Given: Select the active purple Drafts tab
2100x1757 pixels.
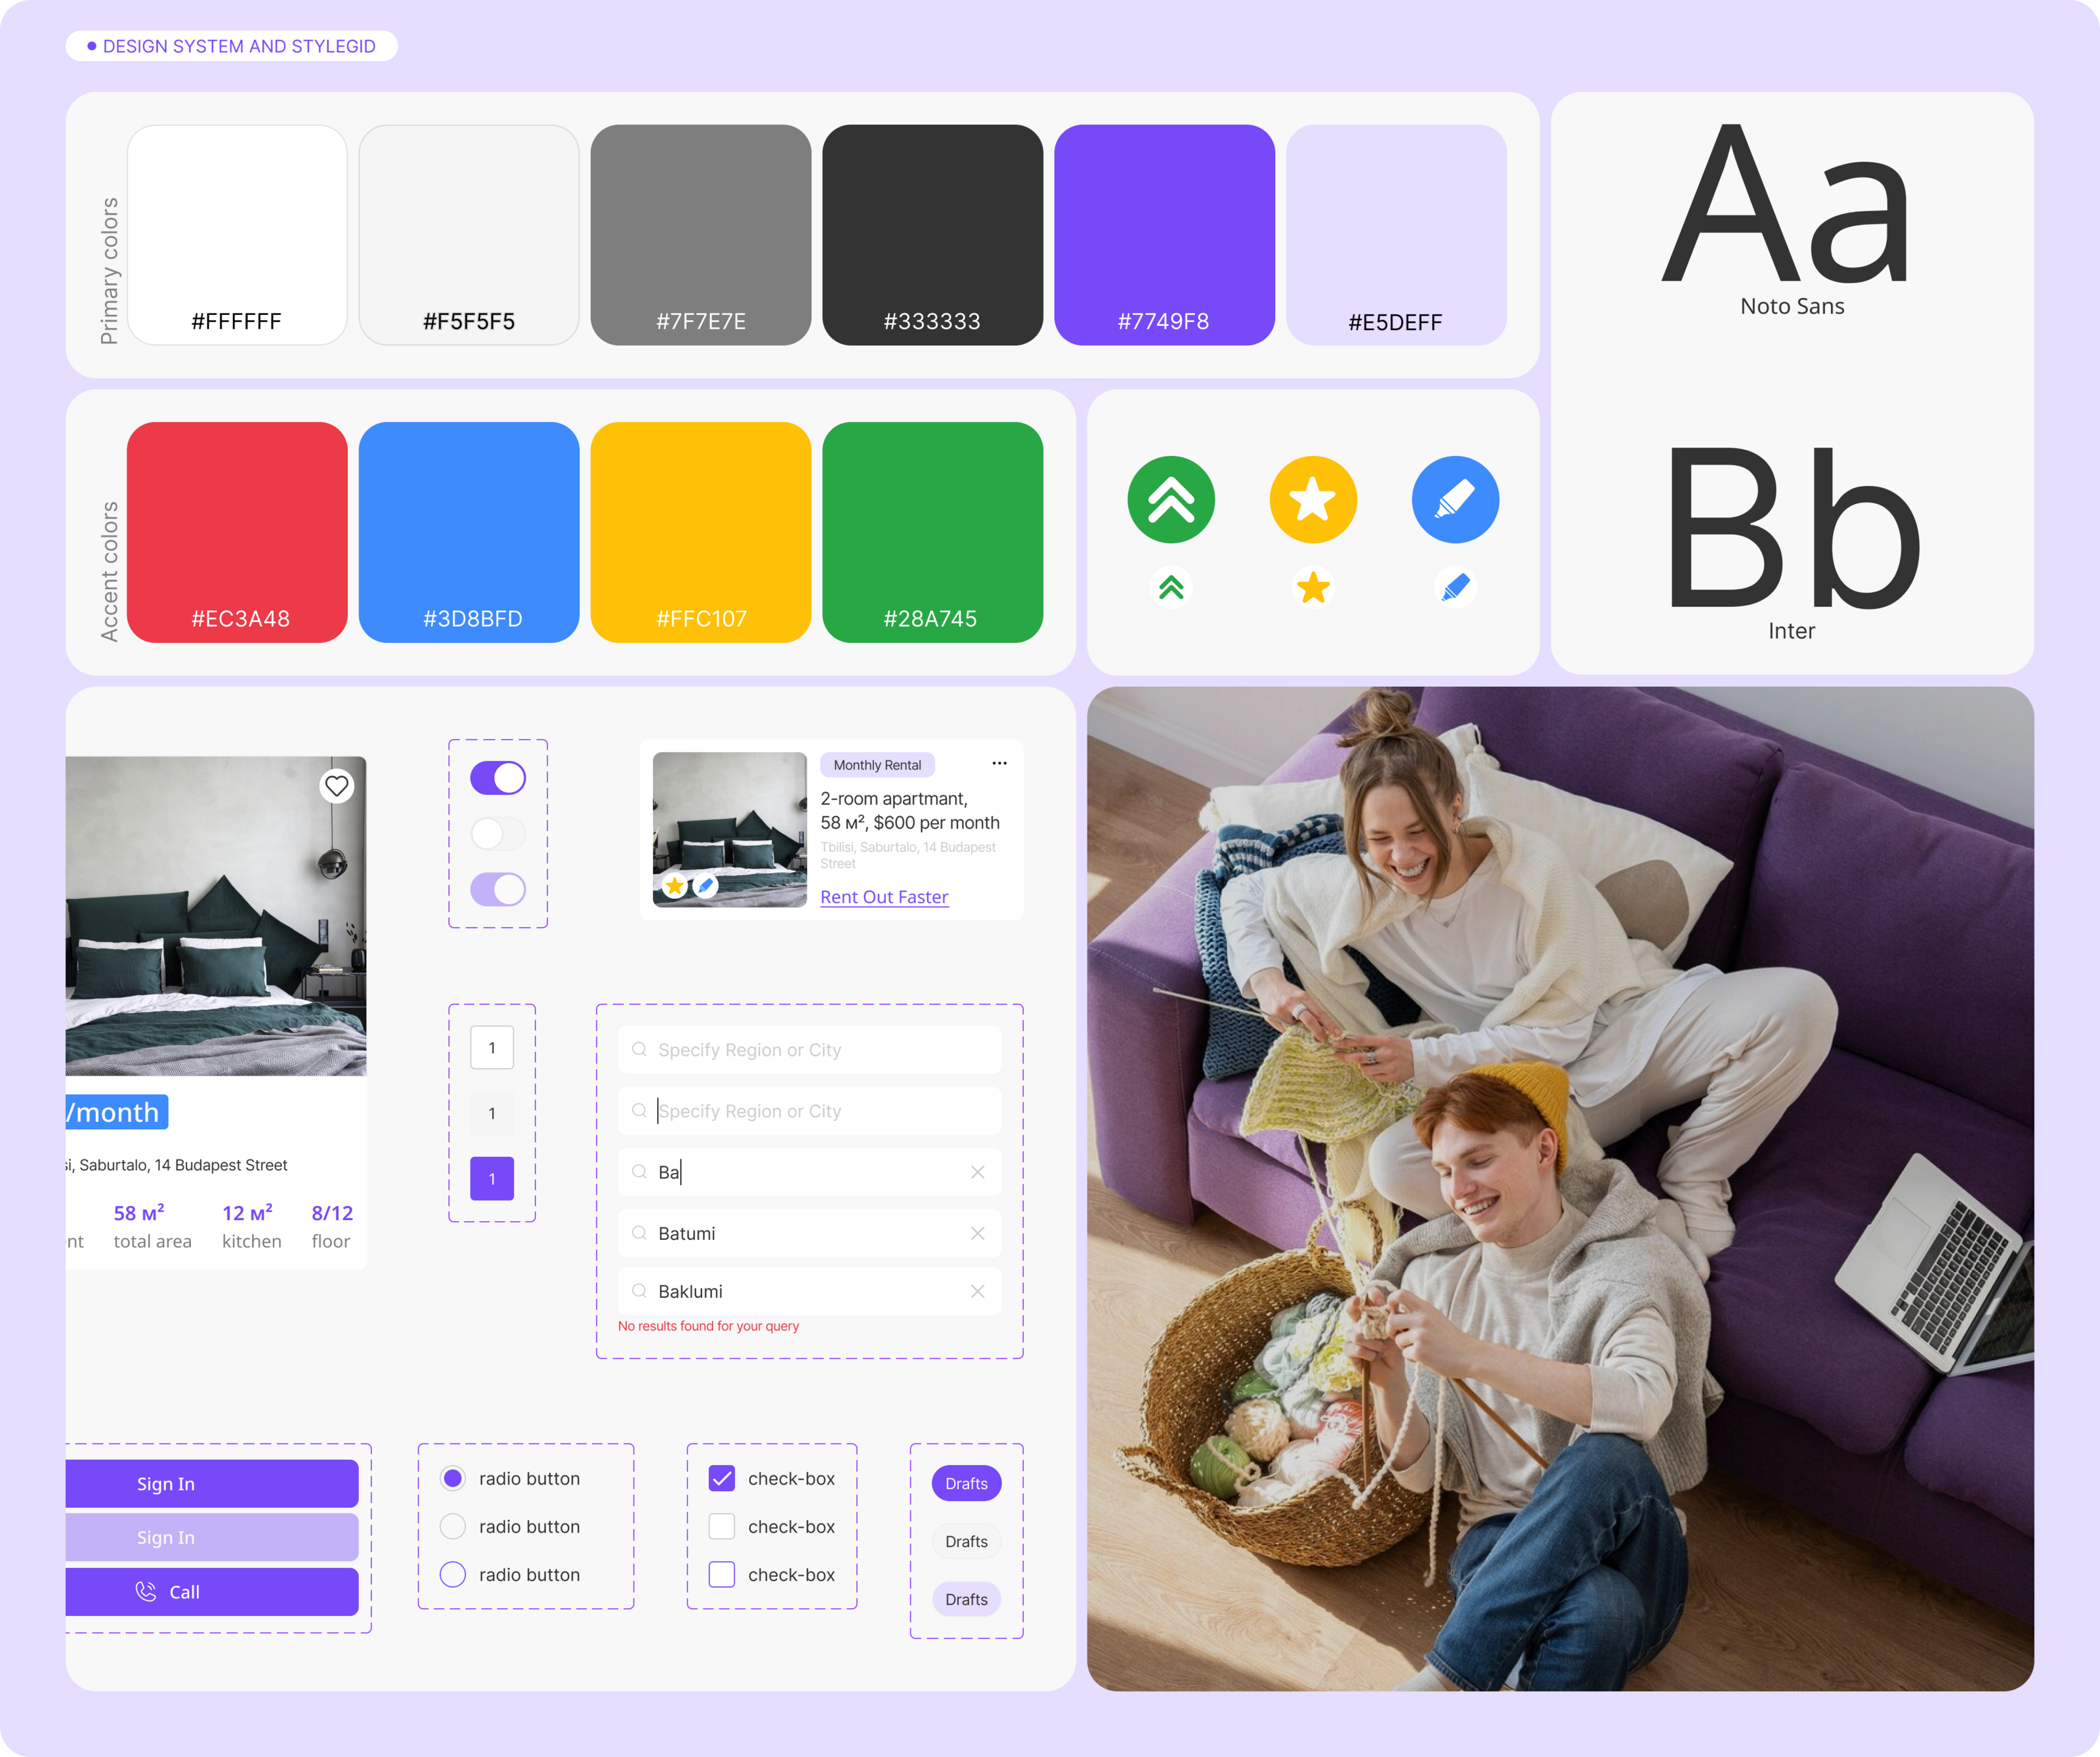Looking at the screenshot, I should pos(966,1483).
